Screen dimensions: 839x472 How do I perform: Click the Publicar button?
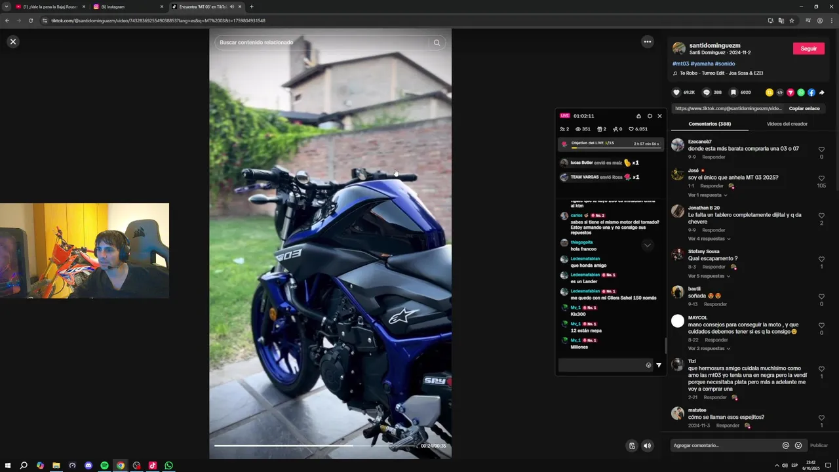[x=819, y=446]
